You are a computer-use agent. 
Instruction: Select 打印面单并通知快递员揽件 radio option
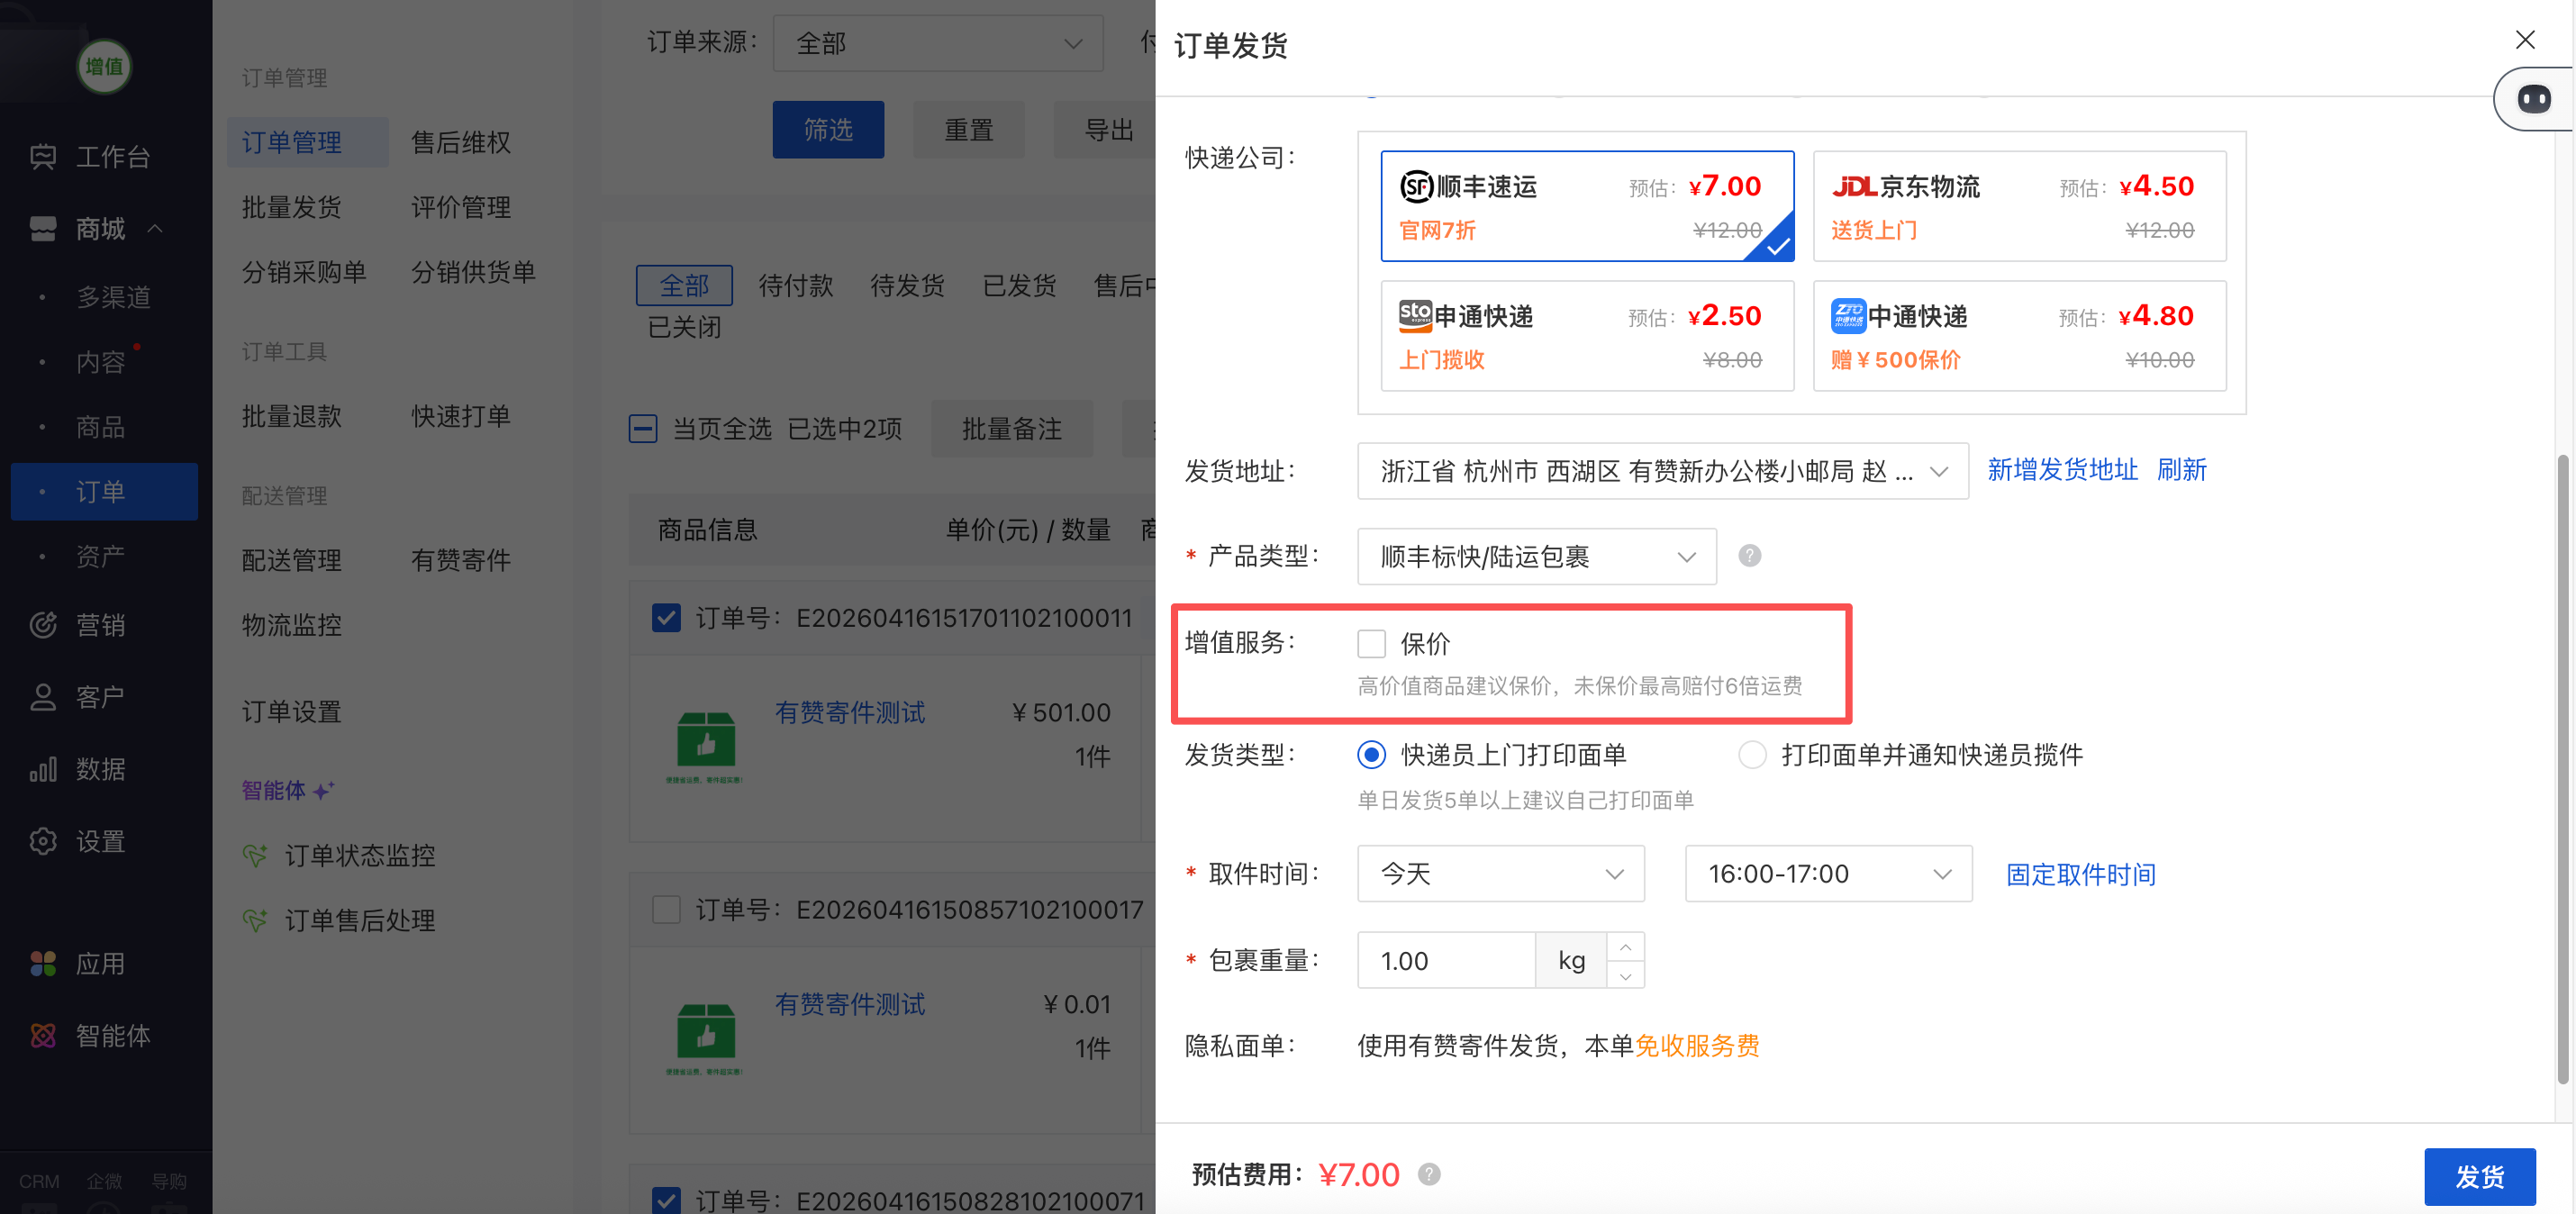tap(1752, 754)
